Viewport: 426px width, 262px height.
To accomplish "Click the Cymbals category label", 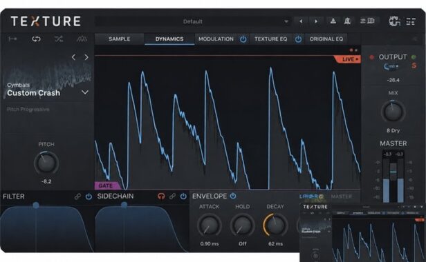I will tap(18, 85).
